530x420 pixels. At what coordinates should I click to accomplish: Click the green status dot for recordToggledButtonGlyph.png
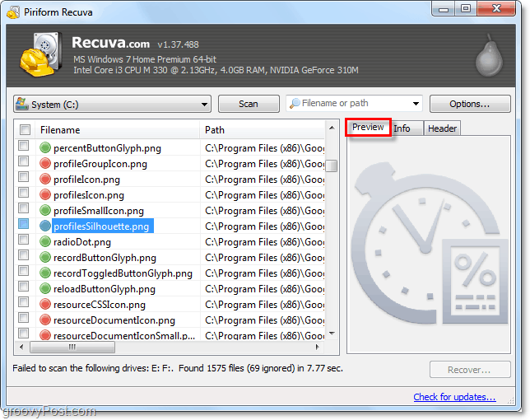[45, 273]
